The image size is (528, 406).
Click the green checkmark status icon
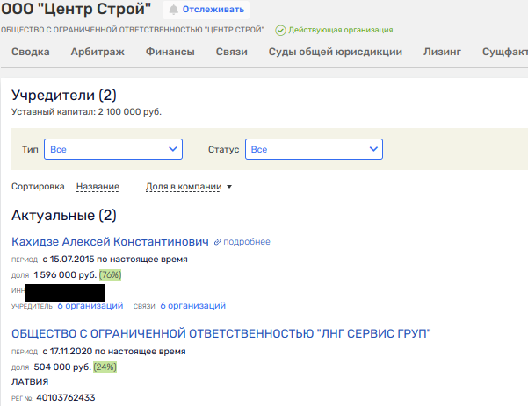(x=280, y=31)
